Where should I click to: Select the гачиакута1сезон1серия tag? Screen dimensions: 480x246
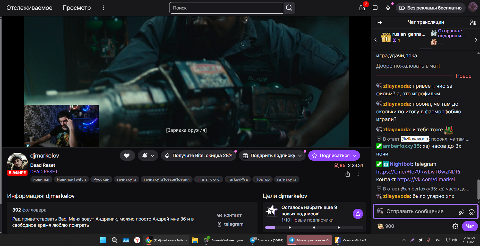click(x=167, y=179)
